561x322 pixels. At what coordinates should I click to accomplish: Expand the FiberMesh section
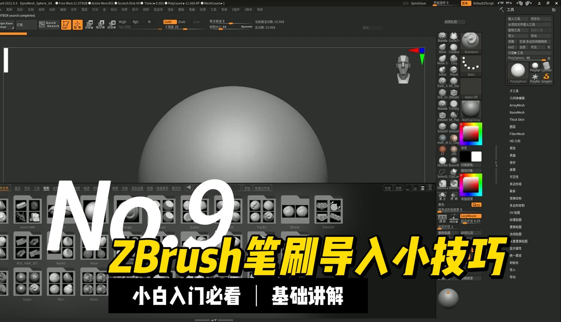(x=517, y=134)
